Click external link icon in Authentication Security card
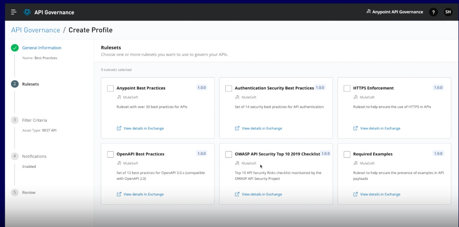The width and height of the screenshot is (459, 227). pos(237,128)
